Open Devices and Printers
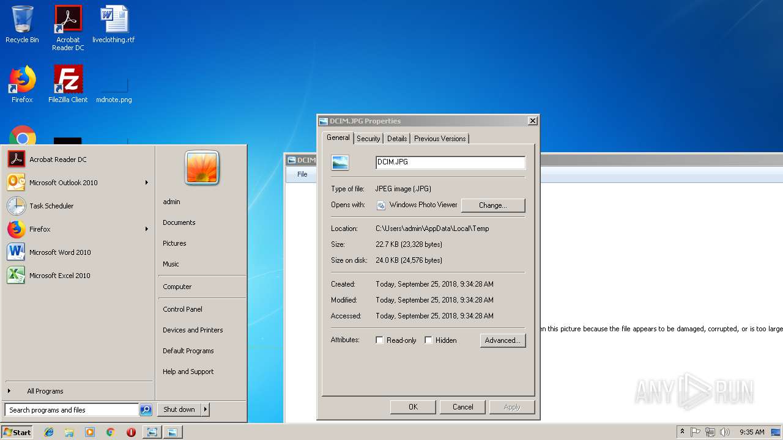The image size is (783, 440). coord(193,330)
